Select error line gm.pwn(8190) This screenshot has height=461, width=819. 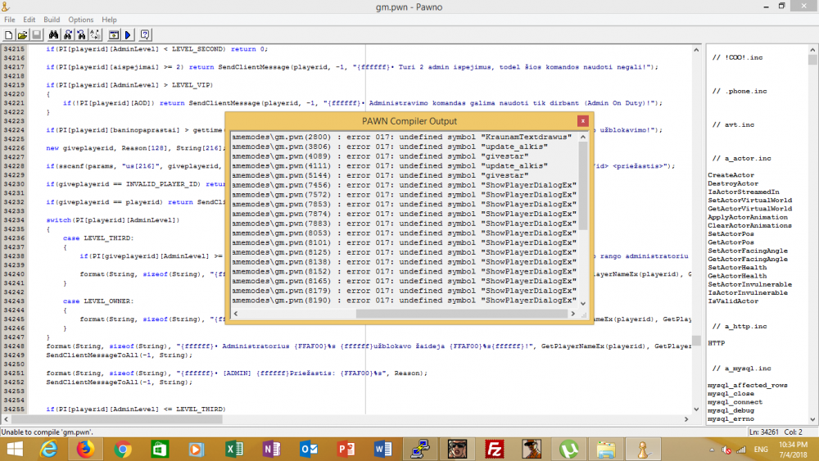405,301
